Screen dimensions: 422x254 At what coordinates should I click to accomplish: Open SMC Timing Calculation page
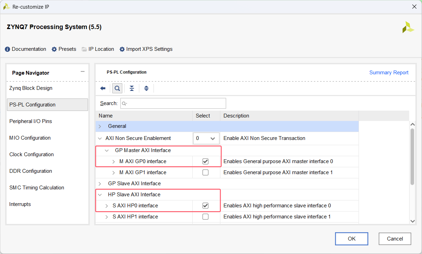(47, 188)
